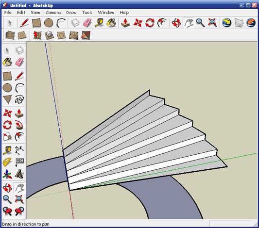Open Get Models from 3D Warehouse
The width and height of the screenshot is (259, 228).
pyautogui.click(x=226, y=23)
